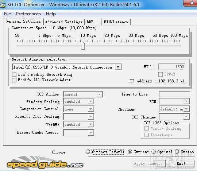Viewport: 197px width, 171px height.
Task: Check Modify All Network Adapters option
Action: tap(14, 80)
